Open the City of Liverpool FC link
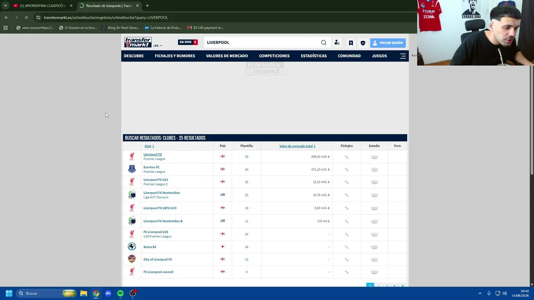 point(158,260)
